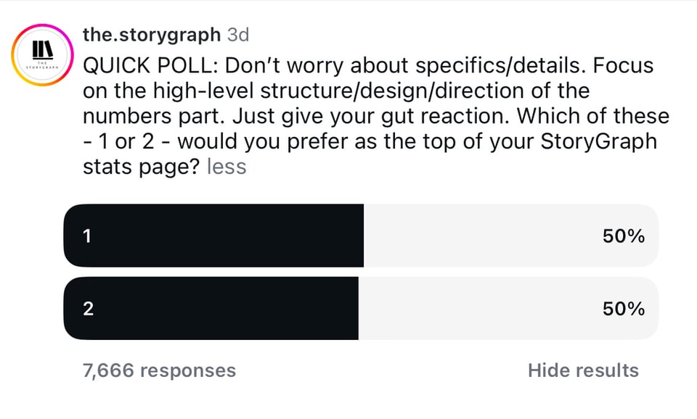Click the 50% label next to option 2
Viewport: 697px width, 419px height.
[622, 308]
